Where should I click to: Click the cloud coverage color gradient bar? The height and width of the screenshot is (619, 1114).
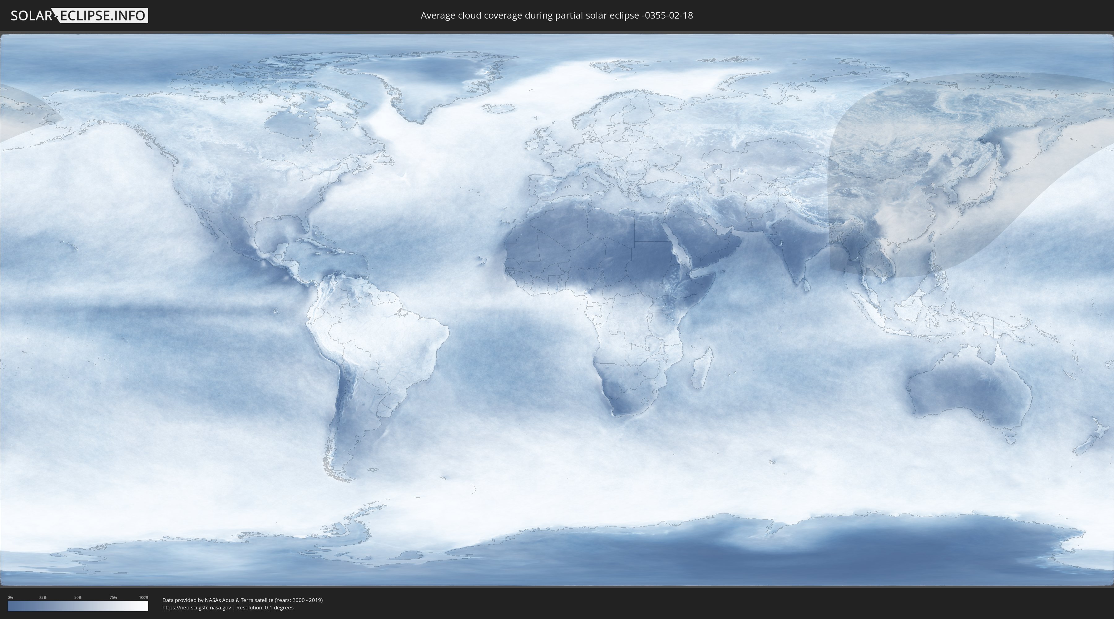coord(78,606)
